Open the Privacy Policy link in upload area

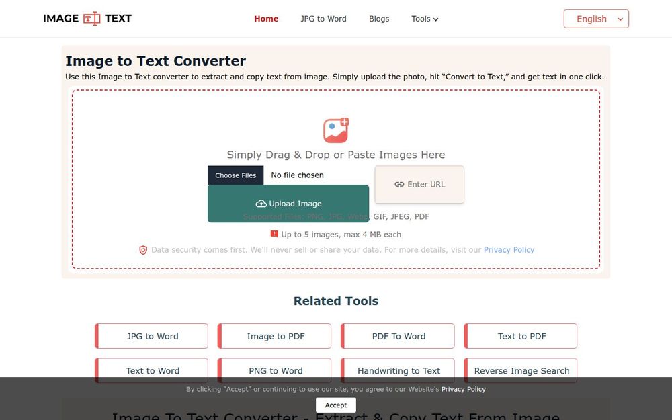click(509, 249)
